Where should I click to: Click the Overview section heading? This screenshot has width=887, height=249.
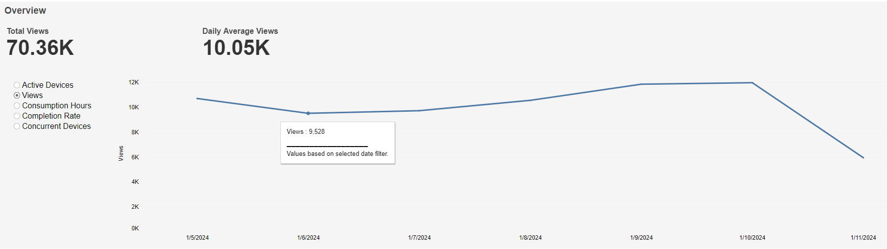(25, 11)
